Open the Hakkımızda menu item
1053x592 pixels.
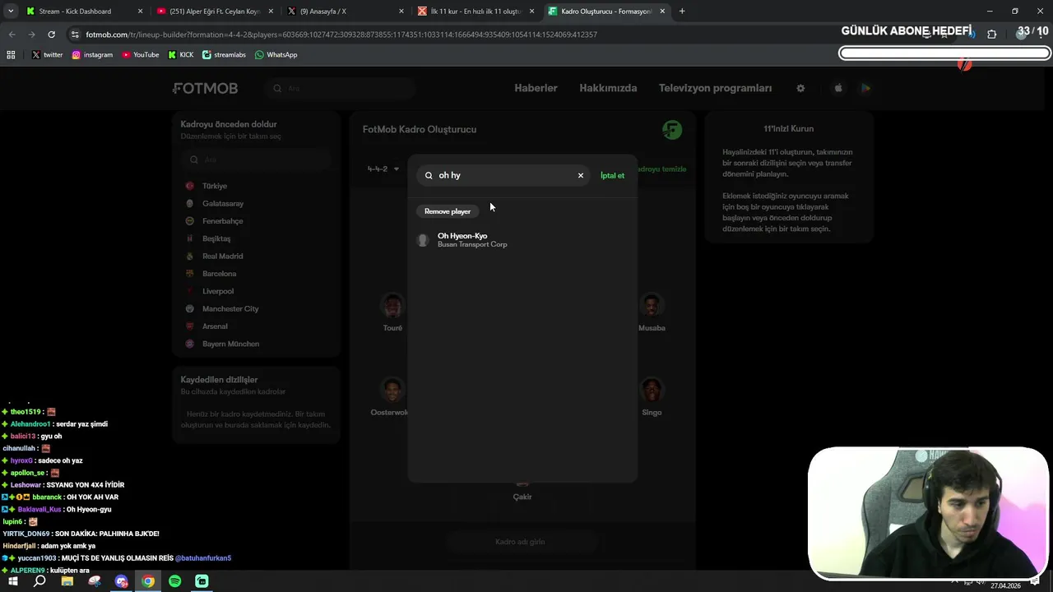pyautogui.click(x=608, y=88)
